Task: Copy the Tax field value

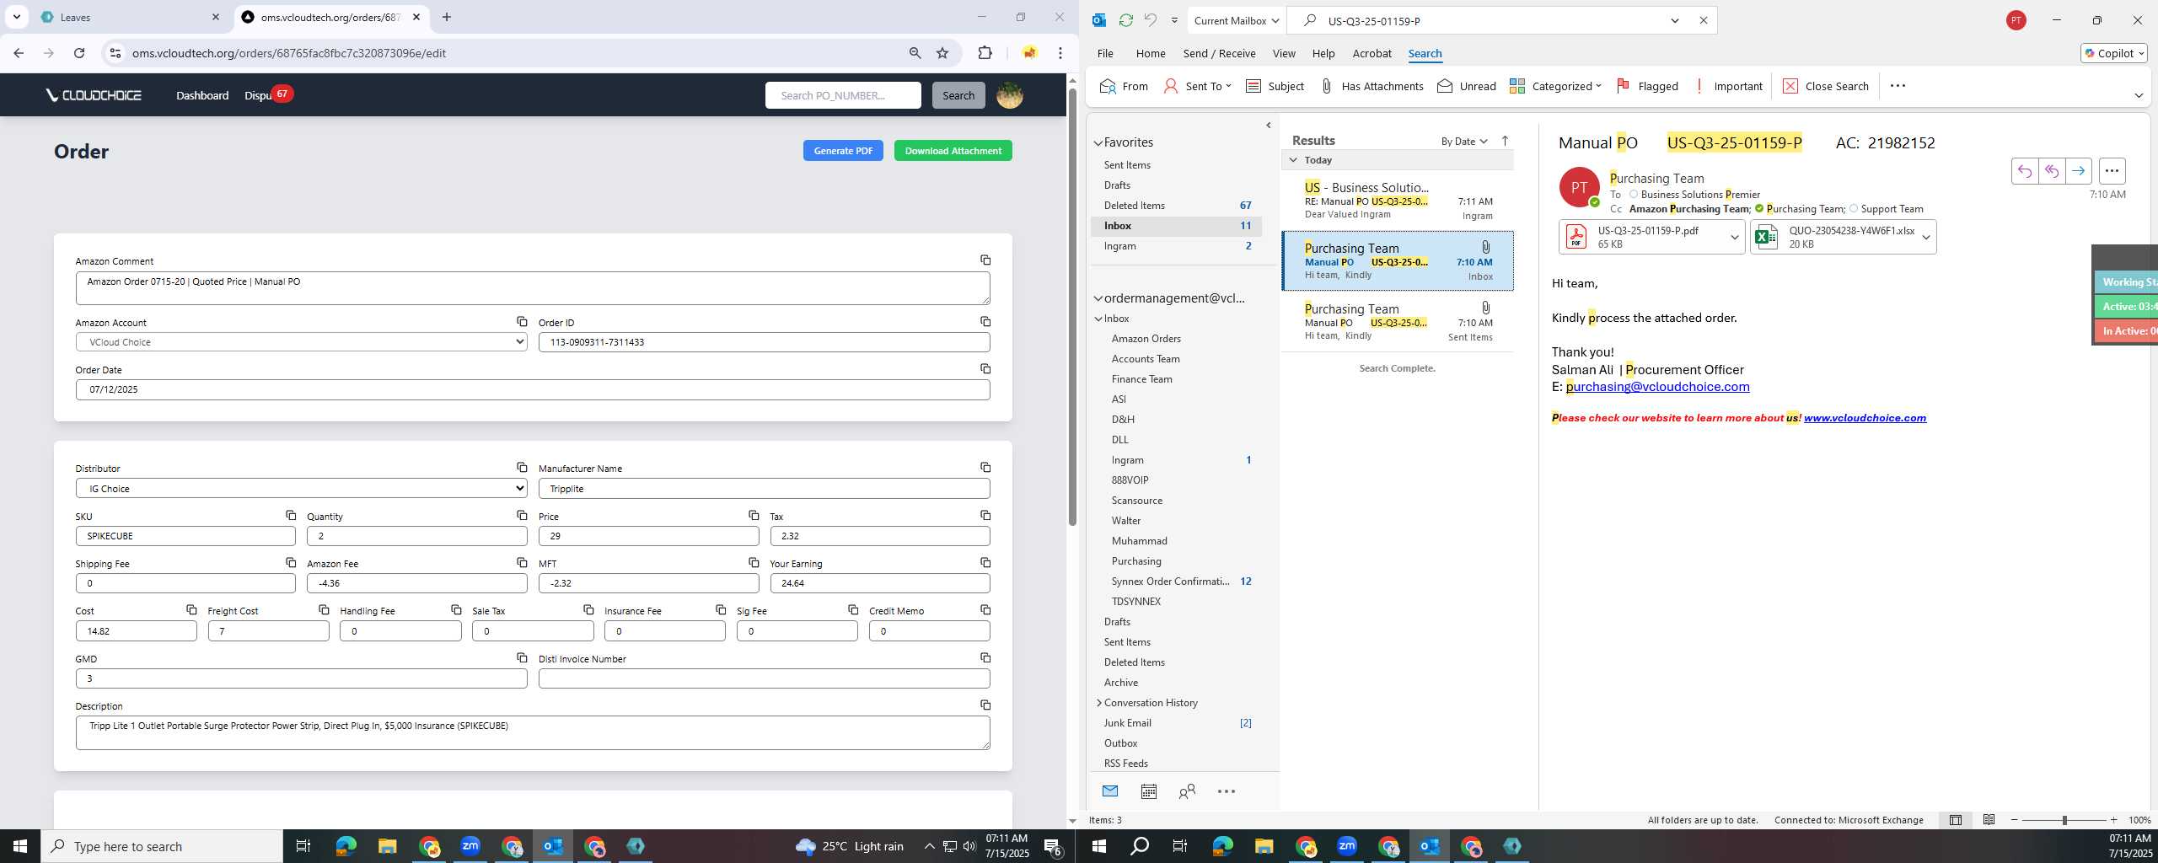Action: click(x=985, y=516)
